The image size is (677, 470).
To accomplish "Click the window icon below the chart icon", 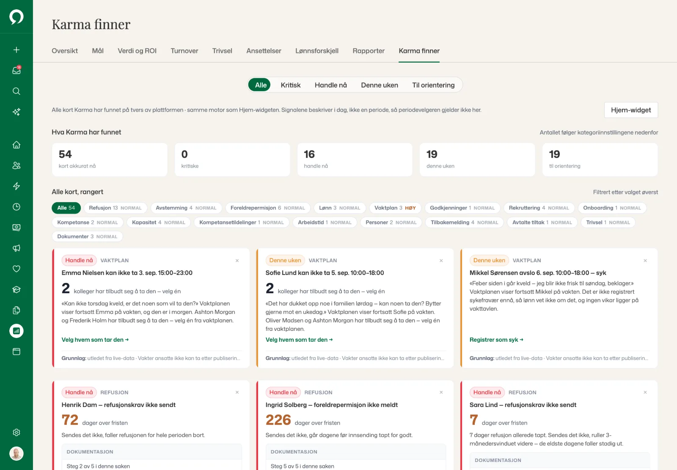I will 17,352.
